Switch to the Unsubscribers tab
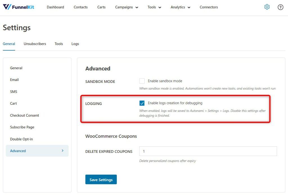The image size is (288, 195). tap(35, 44)
